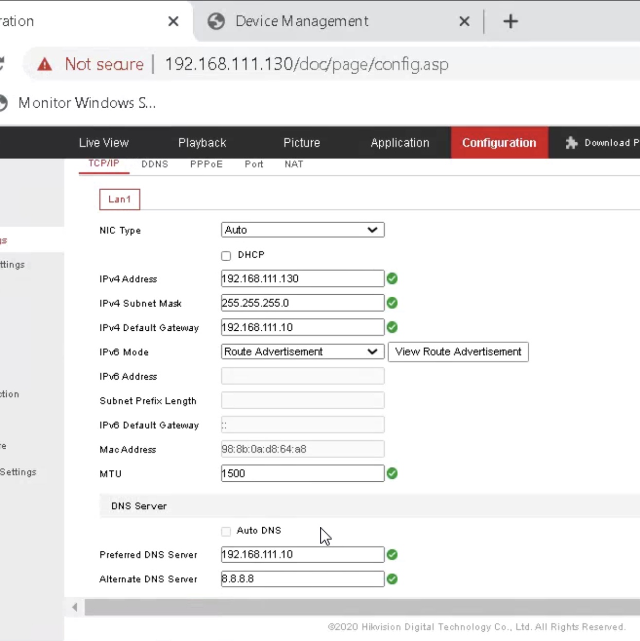
Task: Enable the DHCP checkbox
Action: click(x=226, y=256)
